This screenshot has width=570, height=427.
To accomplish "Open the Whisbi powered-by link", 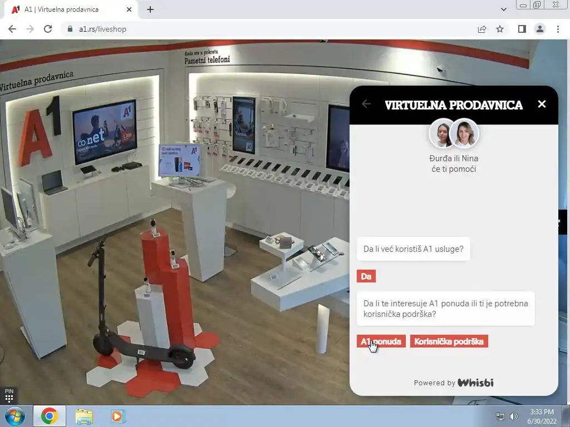I will pos(475,383).
